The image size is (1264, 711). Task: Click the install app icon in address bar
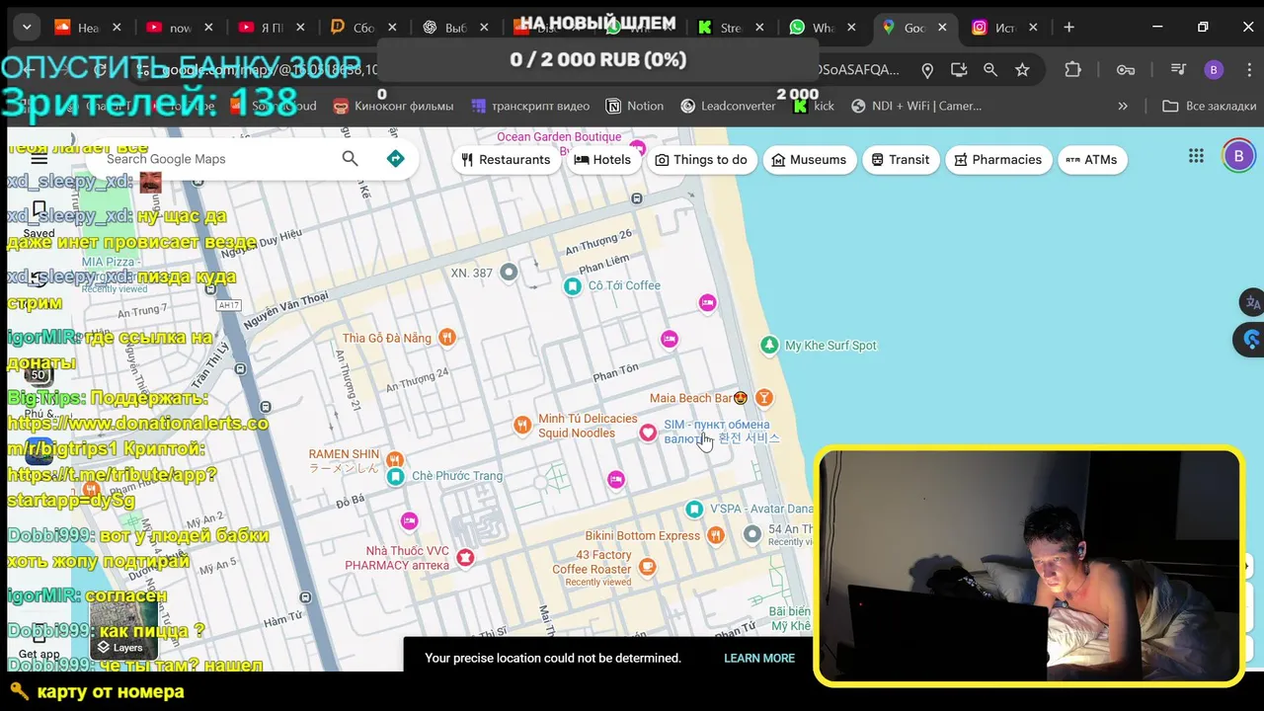point(959,70)
